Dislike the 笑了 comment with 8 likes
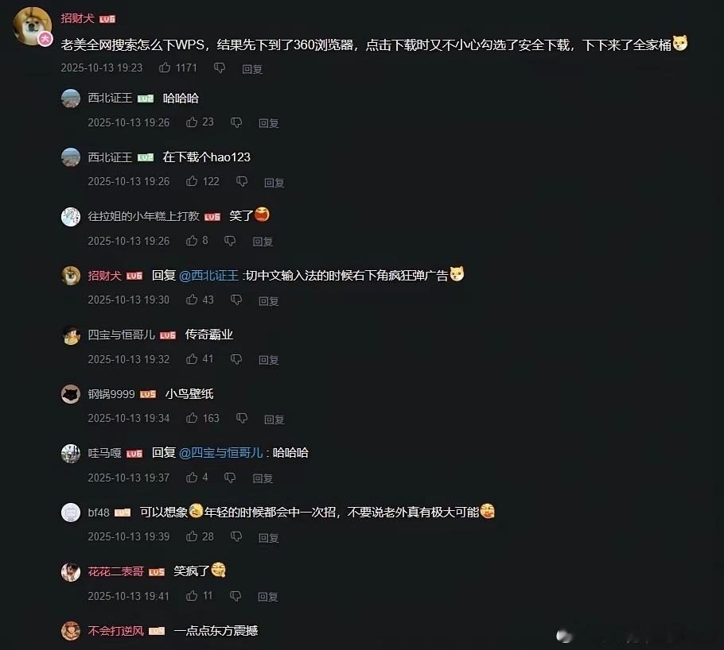This screenshot has height=650, width=724. (x=230, y=241)
